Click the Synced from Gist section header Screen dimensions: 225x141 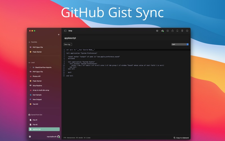[x=37, y=115]
